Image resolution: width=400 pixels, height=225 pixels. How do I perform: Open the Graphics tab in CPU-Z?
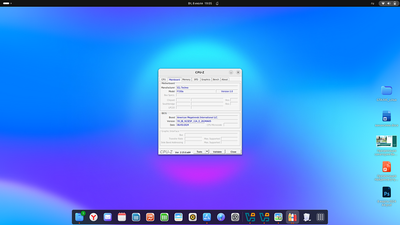[x=206, y=79]
